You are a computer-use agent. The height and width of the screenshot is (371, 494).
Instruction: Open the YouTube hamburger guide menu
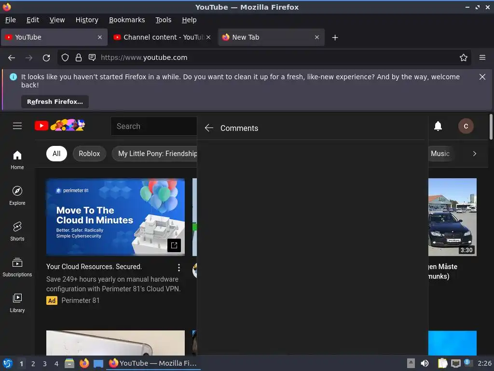click(17, 126)
